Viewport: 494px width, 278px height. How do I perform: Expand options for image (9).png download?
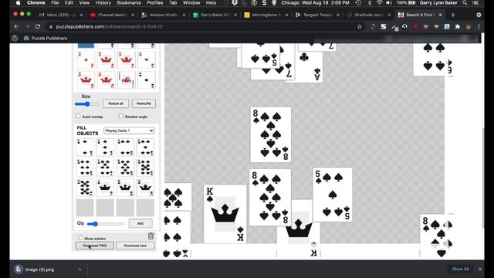(x=80, y=270)
